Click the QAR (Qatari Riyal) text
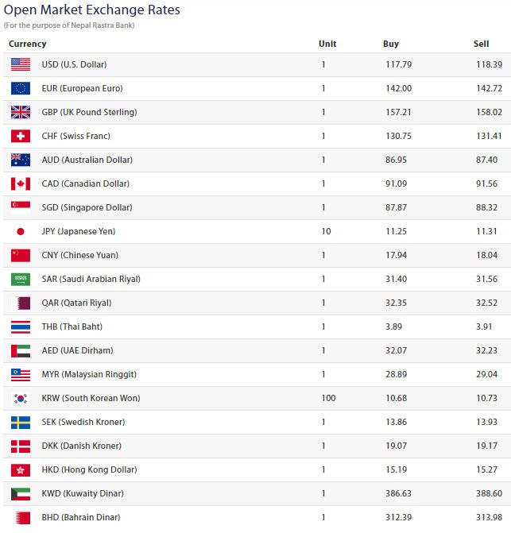The image size is (511, 533). click(76, 303)
